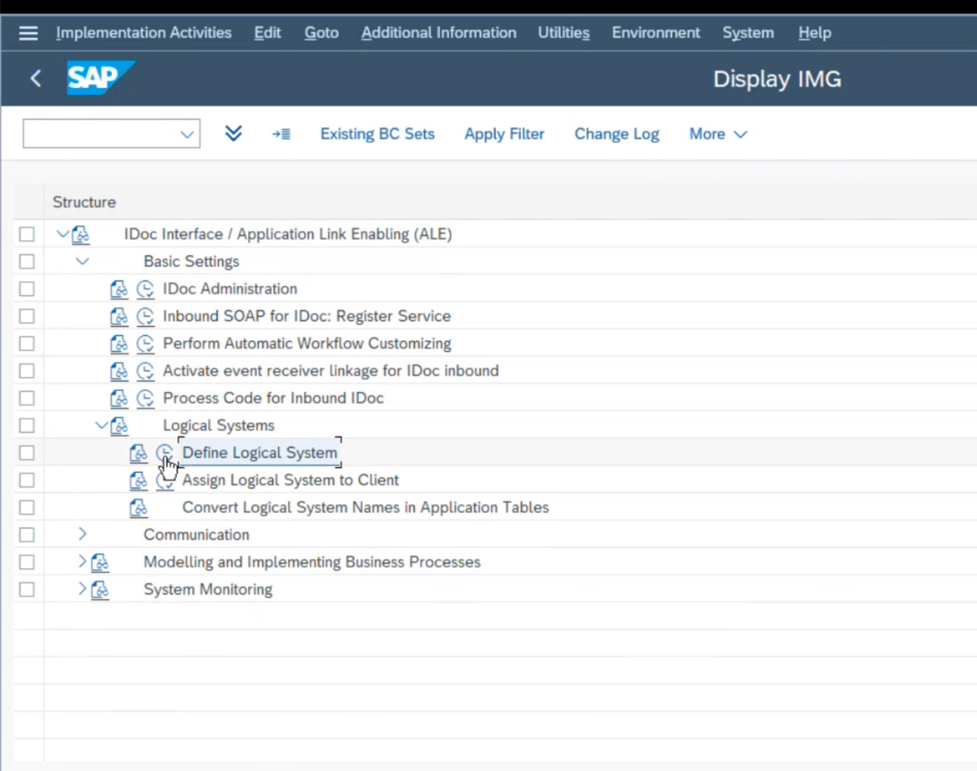Execute activity icon for Inbound SOAP for IDoc
Screen dimensions: 977x771
146,316
